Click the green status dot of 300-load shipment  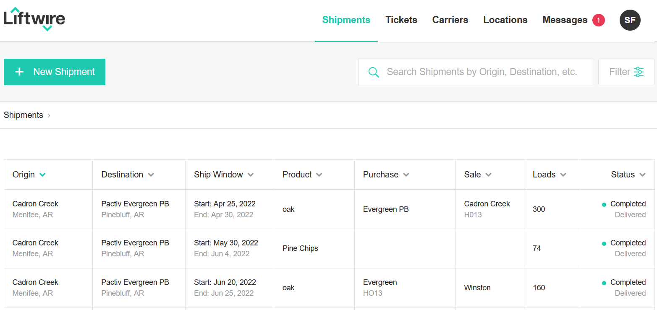coord(604,205)
